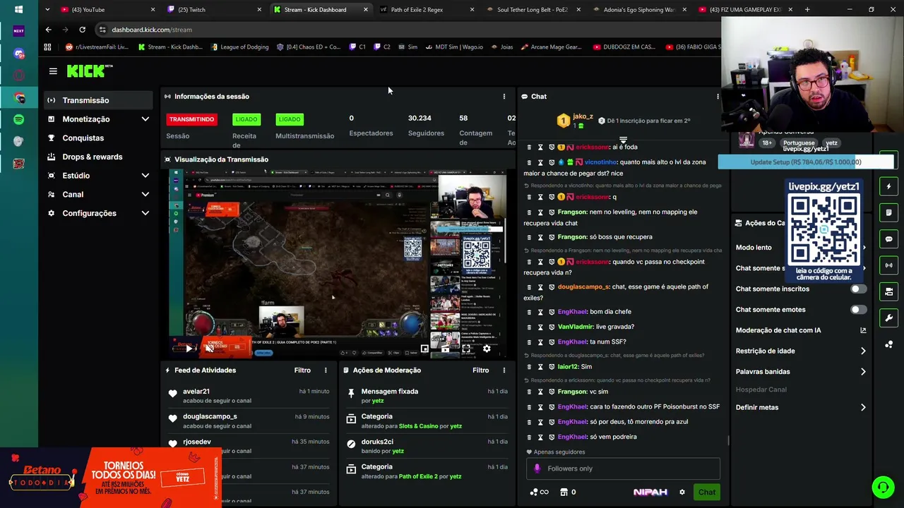Open Moderação de chat com IA link
This screenshot has width=904, height=508.
point(801,330)
